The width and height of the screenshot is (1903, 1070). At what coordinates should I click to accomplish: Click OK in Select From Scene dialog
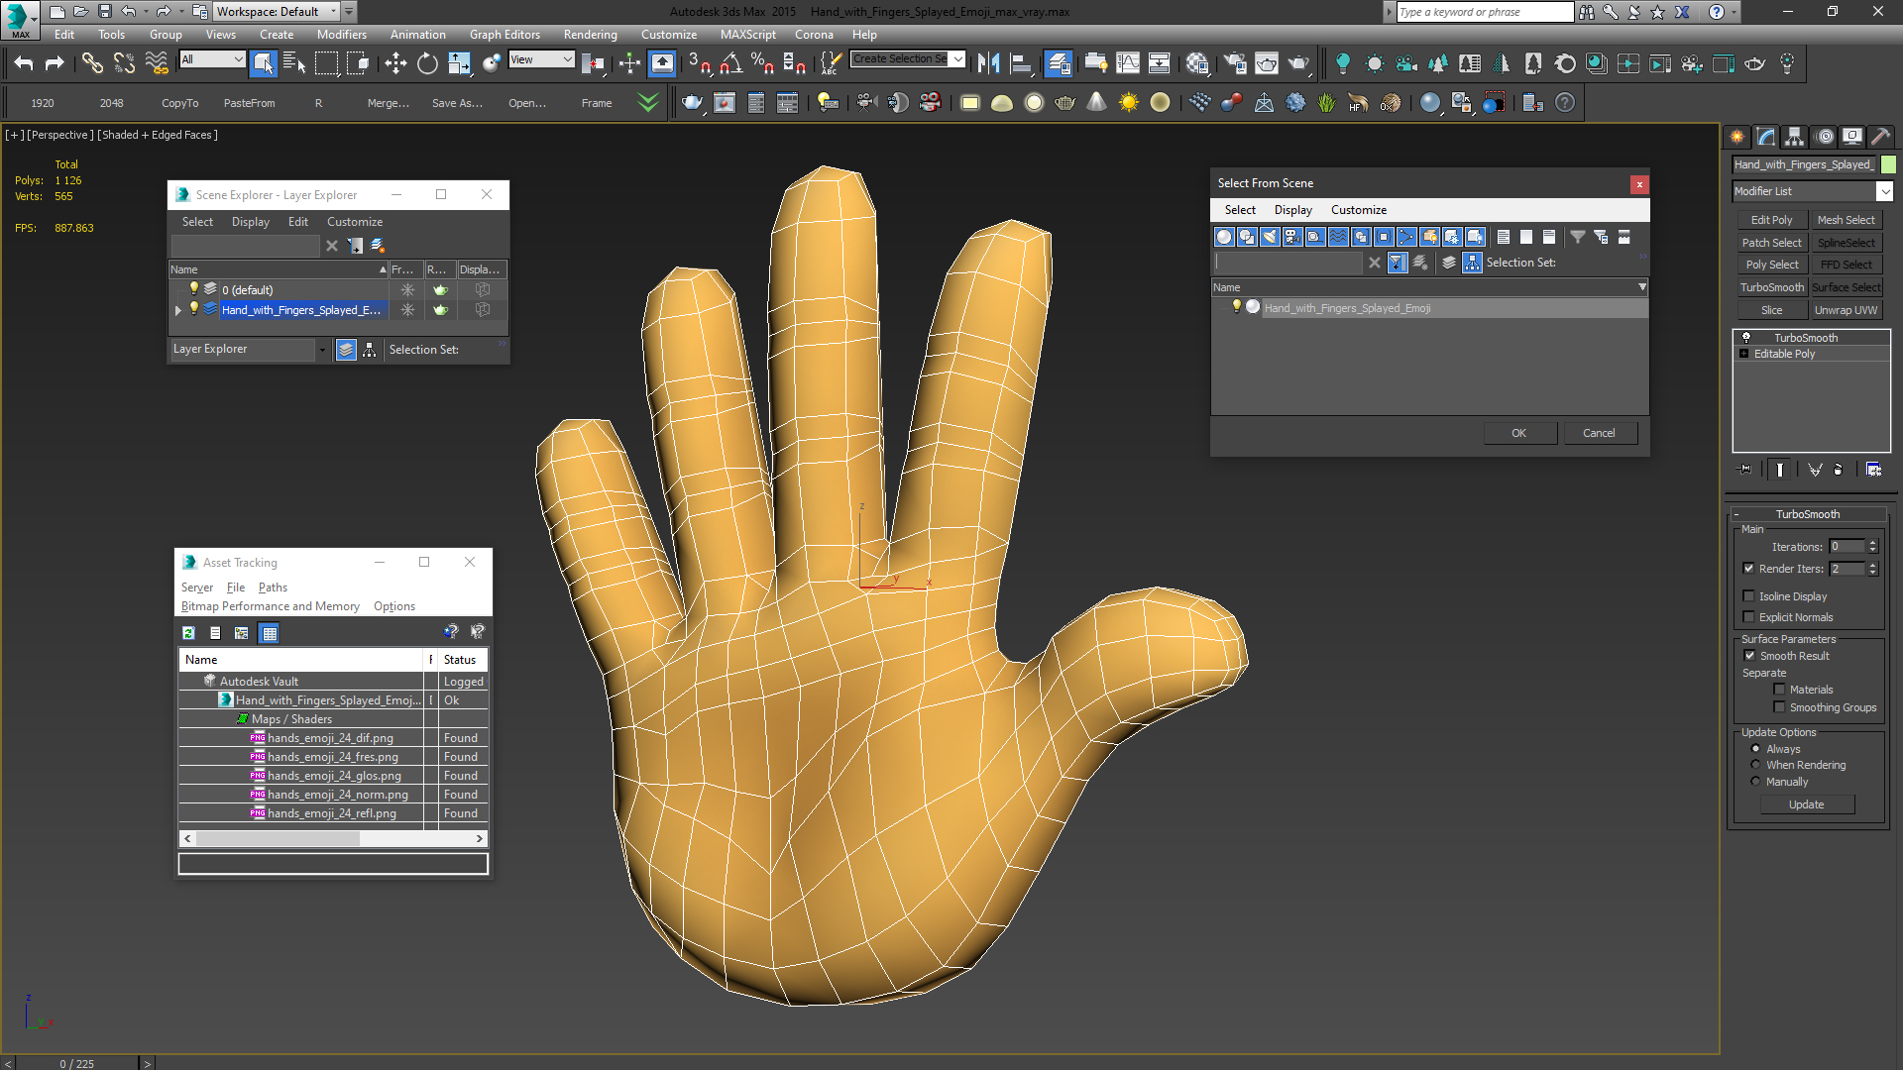1518,433
